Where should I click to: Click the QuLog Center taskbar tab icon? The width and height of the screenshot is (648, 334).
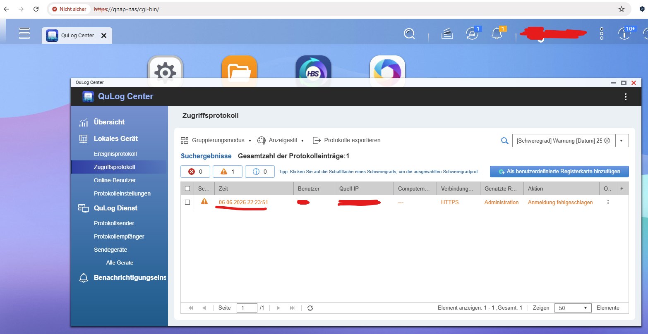pyautogui.click(x=52, y=36)
